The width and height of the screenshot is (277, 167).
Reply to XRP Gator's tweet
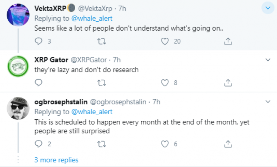click(38, 83)
